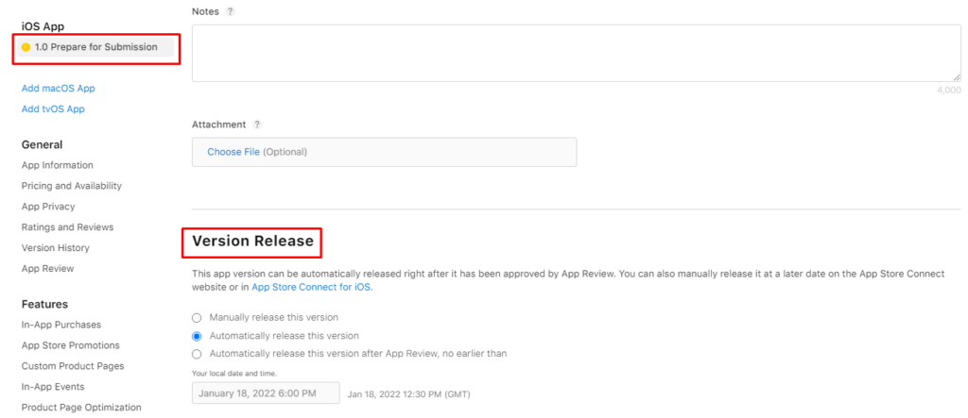The image size is (968, 418).
Task: Click the Attachment help question mark icon
Action: coord(257,125)
